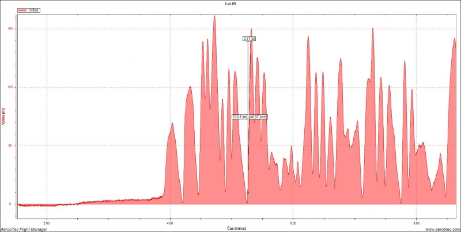Image resolution: width=461 pixels, height=232 pixels.
Task: Select the Výška legend label
Action: click(33, 10)
